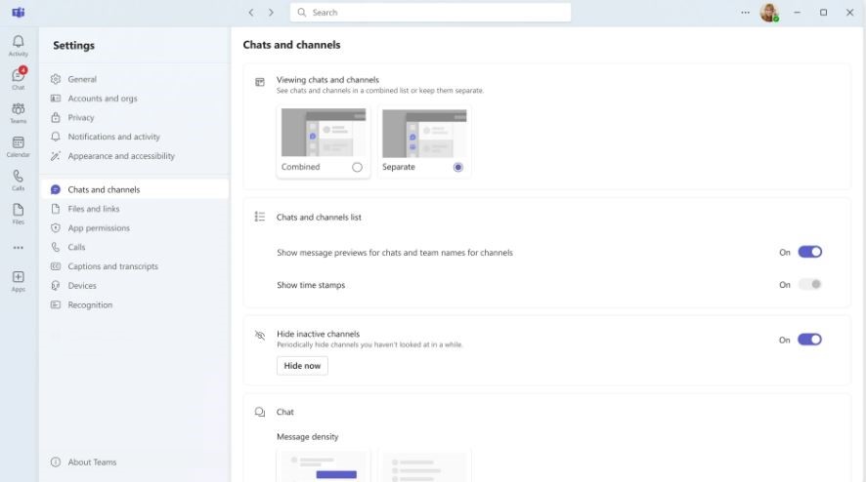Click the Notifications and activity bell icon
Image resolution: width=866 pixels, height=482 pixels.
pyautogui.click(x=56, y=137)
